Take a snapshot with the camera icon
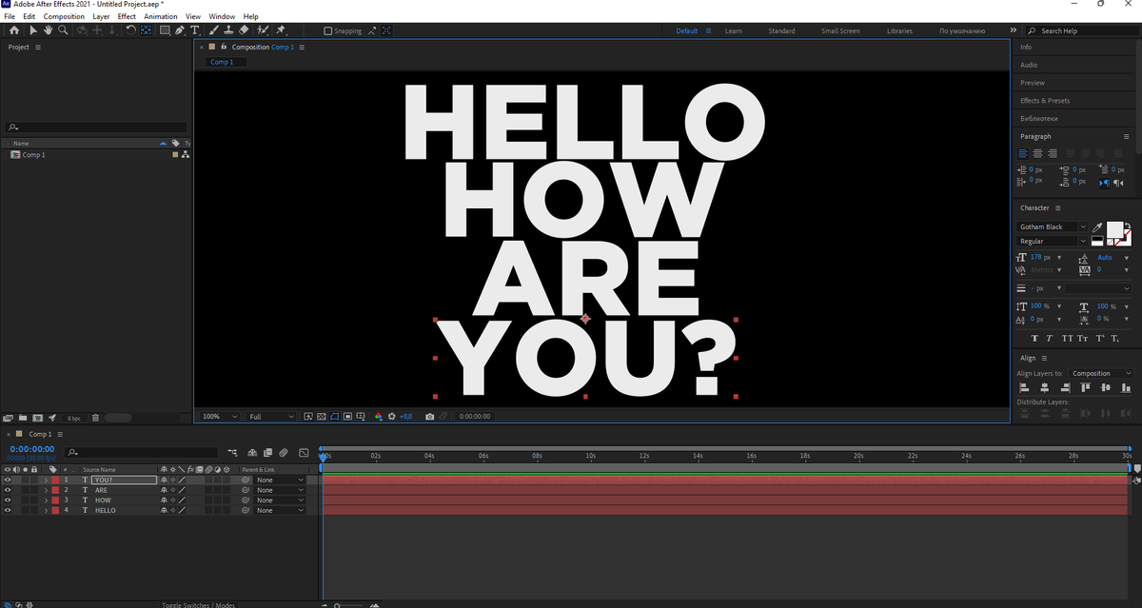Screen dimensions: 1142x608 coord(430,417)
